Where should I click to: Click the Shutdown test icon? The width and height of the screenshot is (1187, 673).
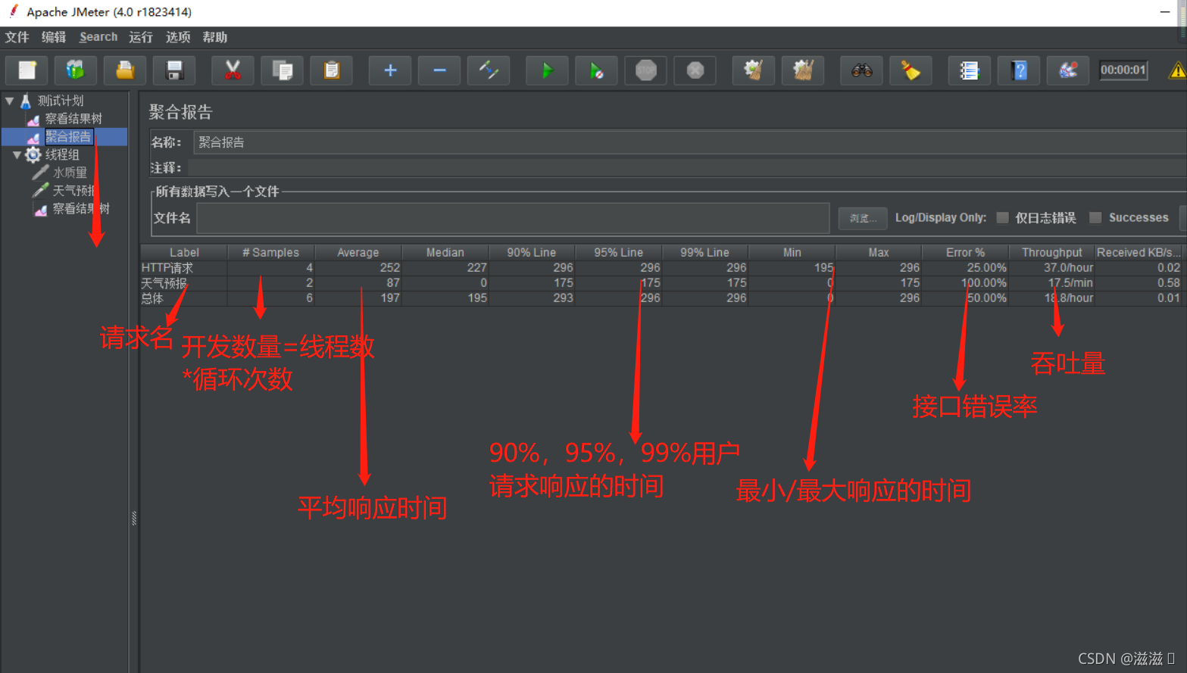695,70
